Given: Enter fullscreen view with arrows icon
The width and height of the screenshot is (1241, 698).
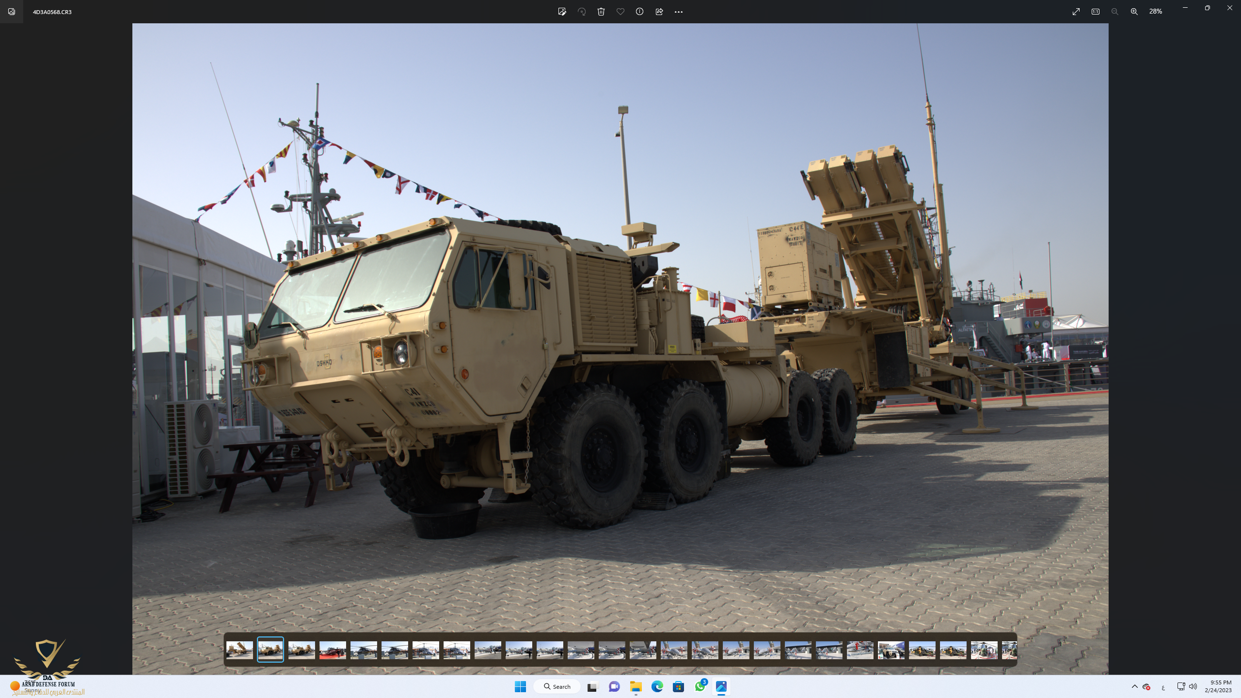Looking at the screenshot, I should tap(1076, 12).
